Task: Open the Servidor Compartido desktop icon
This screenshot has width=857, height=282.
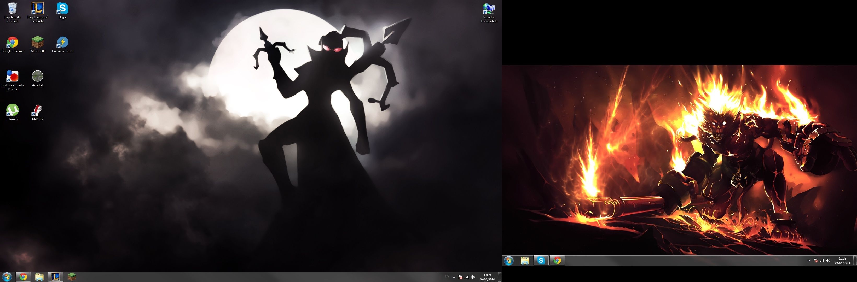Action: pos(489,13)
